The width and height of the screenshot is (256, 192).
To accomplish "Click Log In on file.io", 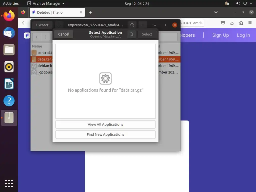I will tap(243, 35).
